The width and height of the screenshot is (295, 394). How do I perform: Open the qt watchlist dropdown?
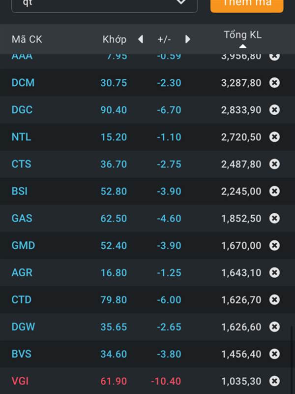[105, 4]
